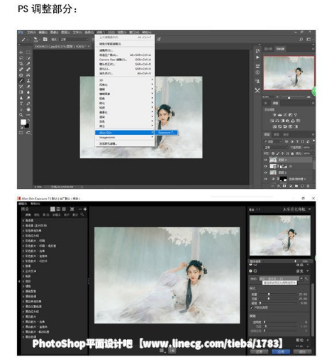The width and height of the screenshot is (322, 357).
Task: Switch to the Navigator tab
Action: [280, 49]
